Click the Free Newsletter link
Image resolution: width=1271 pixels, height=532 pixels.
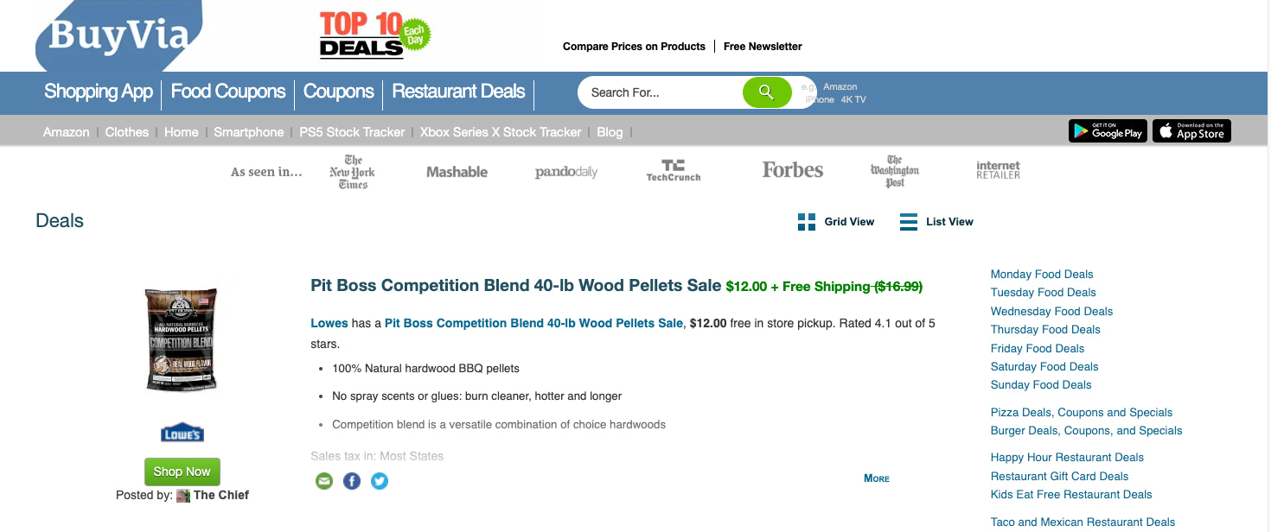click(x=763, y=47)
